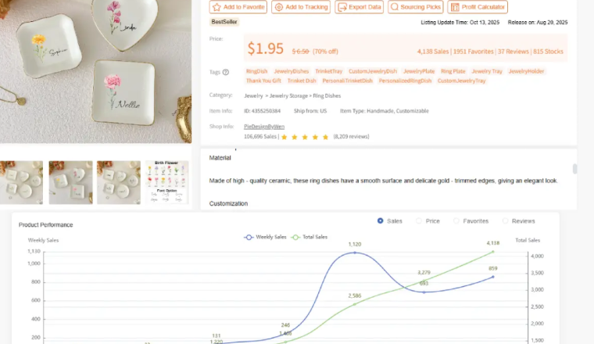Click the JewelryHolder tag

526,71
